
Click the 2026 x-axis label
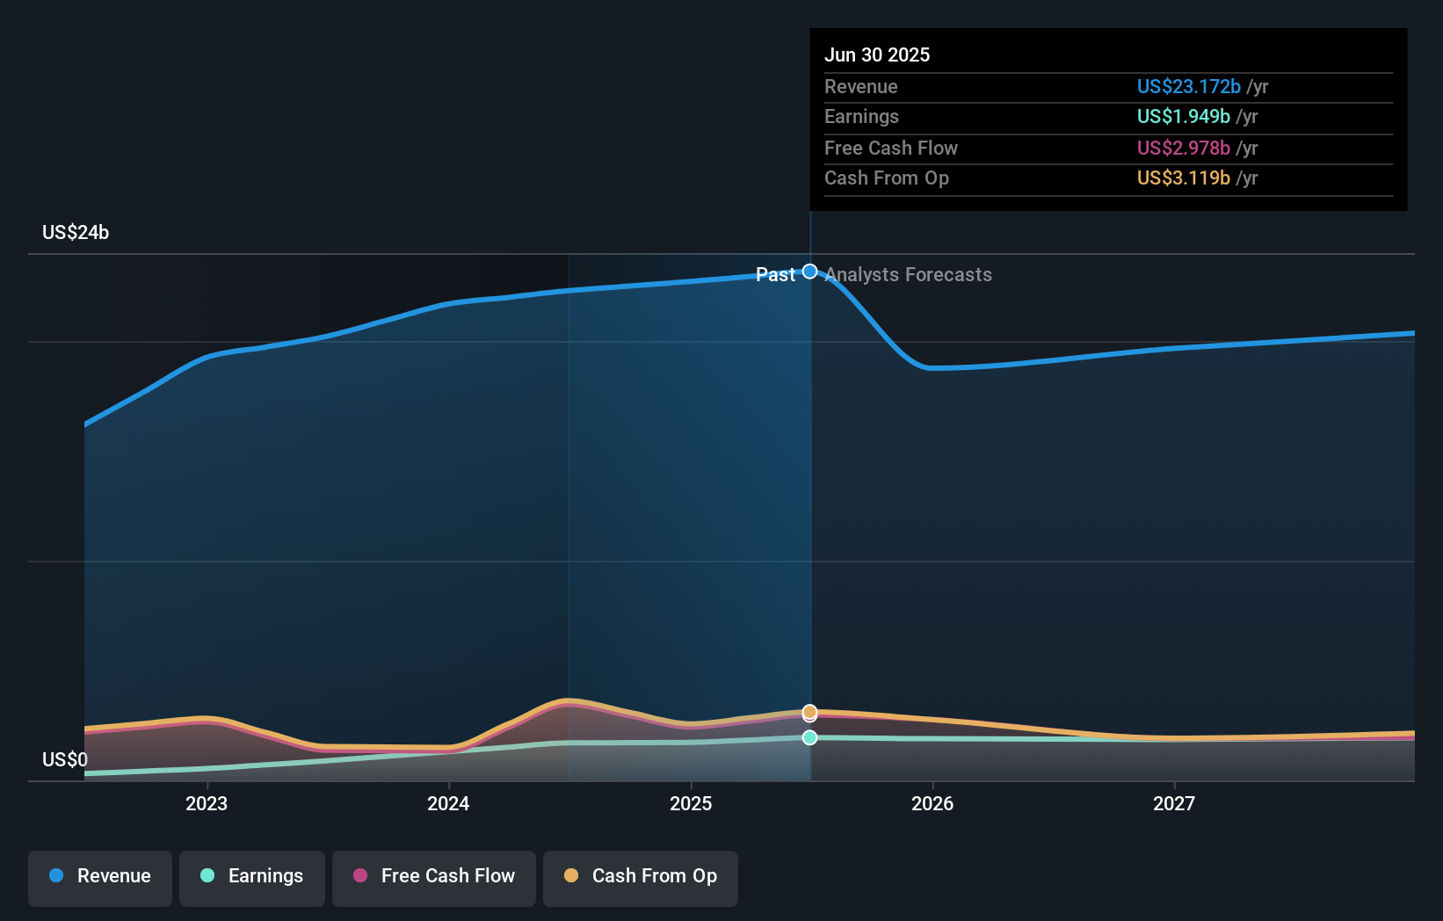pyautogui.click(x=932, y=803)
